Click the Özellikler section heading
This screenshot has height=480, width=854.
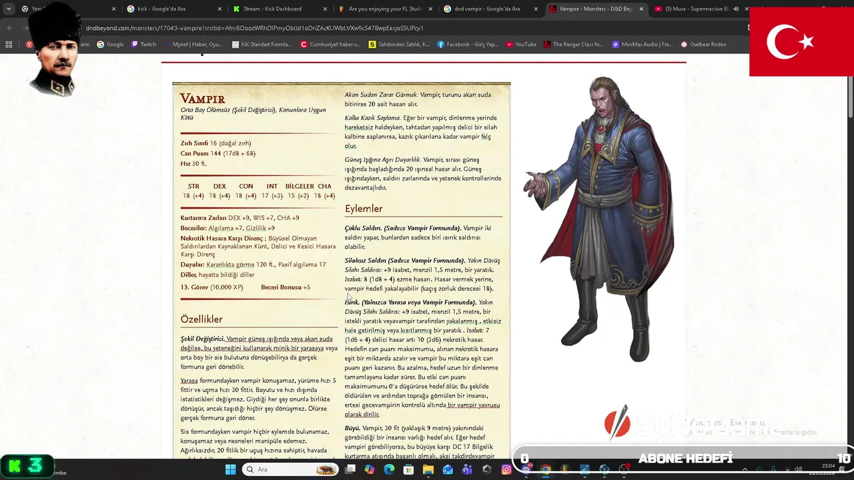click(201, 319)
